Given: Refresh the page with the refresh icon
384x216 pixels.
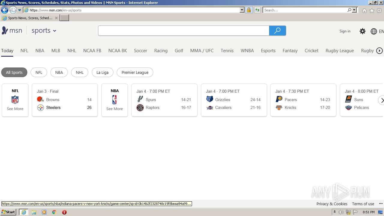Looking at the screenshot, I should coord(257,10).
